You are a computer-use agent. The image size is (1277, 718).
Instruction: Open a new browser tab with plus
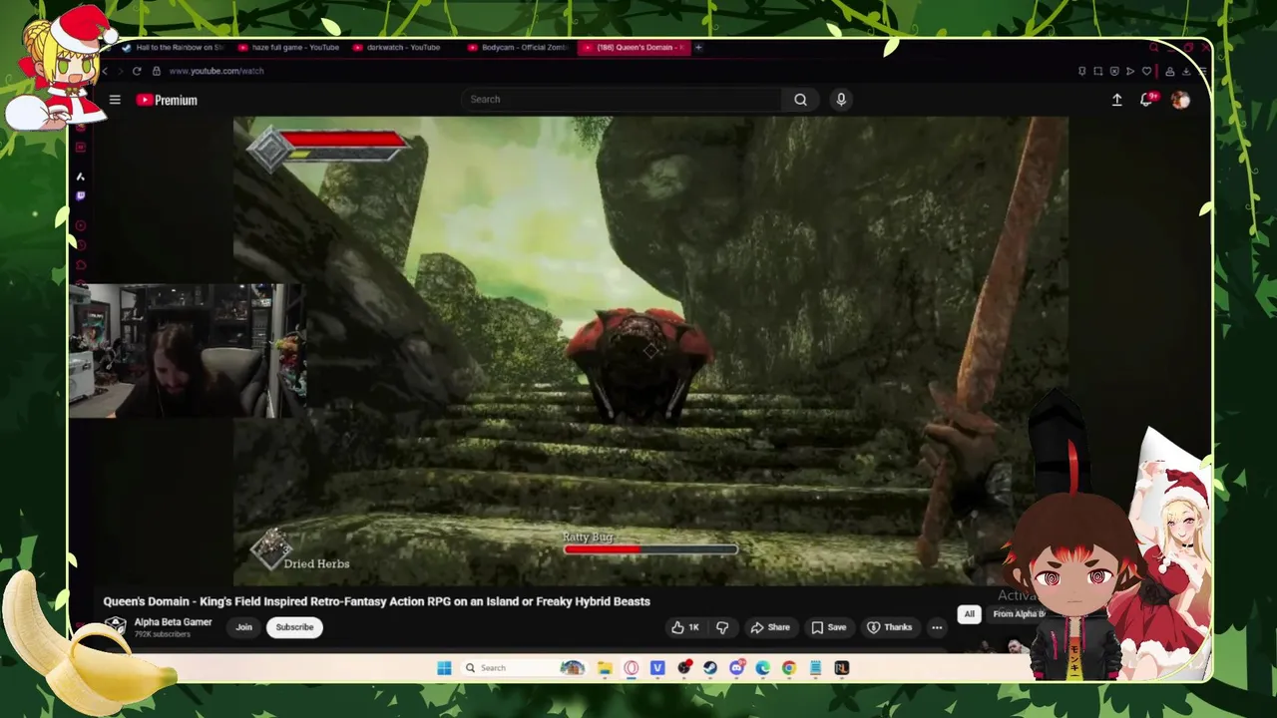[x=698, y=47]
